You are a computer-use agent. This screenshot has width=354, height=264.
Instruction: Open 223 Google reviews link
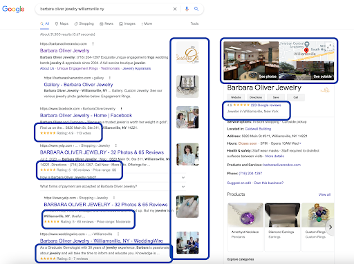coord(266,105)
